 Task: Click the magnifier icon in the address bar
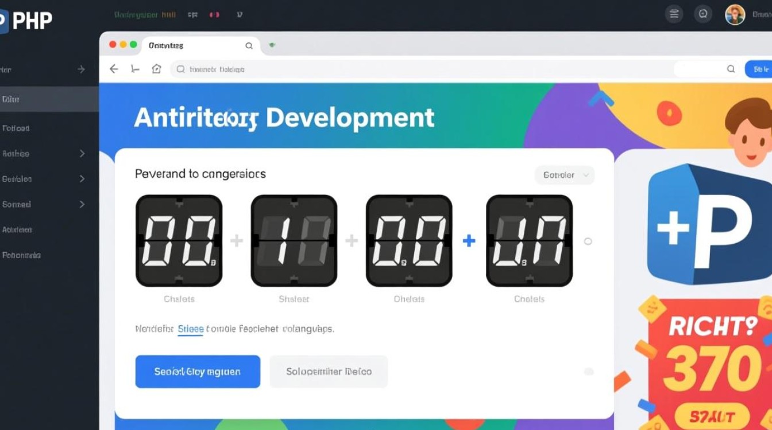(x=731, y=69)
